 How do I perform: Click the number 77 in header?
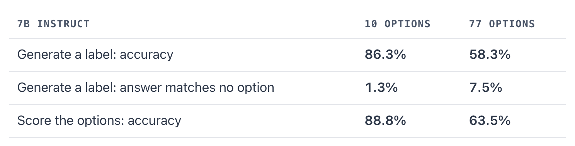click(x=476, y=24)
